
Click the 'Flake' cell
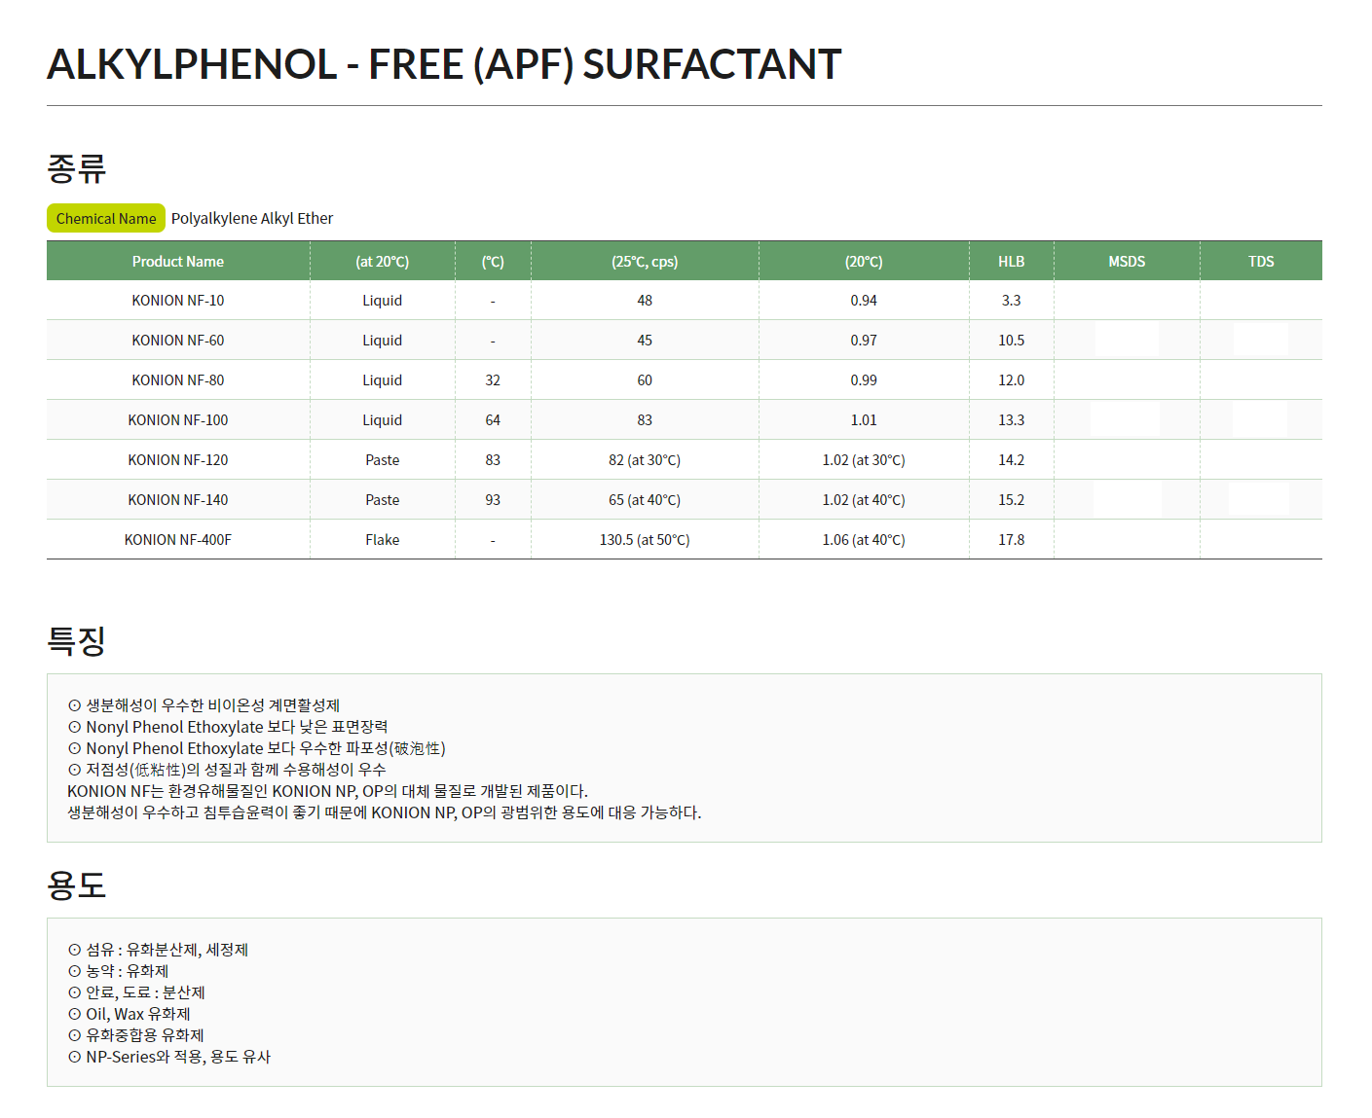point(383,540)
